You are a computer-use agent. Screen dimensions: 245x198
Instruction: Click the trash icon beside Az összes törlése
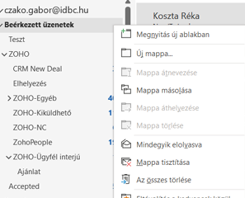pos(126,179)
